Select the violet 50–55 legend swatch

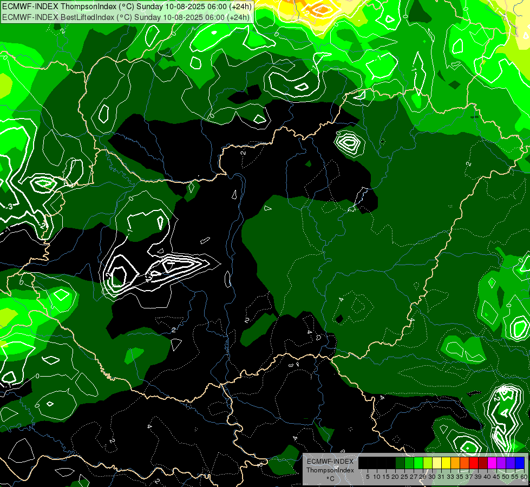511,463
